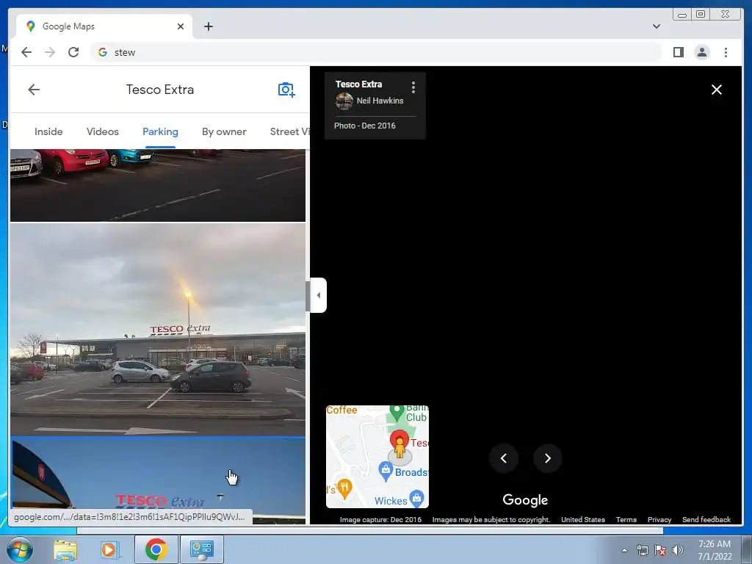Click the horizontal scrollbar under the page
This screenshot has height=564, width=752.
370,530
